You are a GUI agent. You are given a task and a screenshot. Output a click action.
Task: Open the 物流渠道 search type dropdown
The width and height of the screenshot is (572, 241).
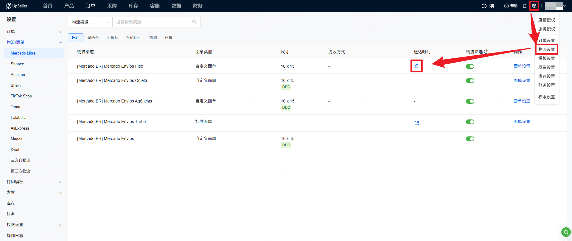(90, 22)
